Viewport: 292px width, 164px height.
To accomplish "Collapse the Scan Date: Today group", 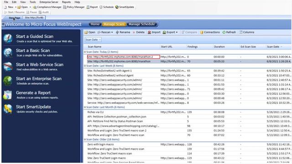I will pyautogui.click(x=85, y=52).
